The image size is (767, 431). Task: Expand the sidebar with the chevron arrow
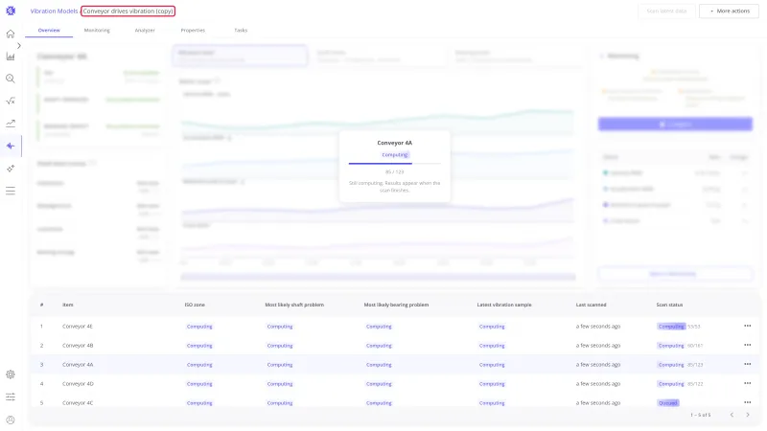click(x=18, y=45)
